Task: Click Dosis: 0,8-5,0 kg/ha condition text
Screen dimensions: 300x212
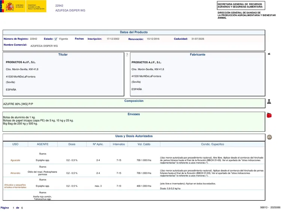Action: [170, 188]
